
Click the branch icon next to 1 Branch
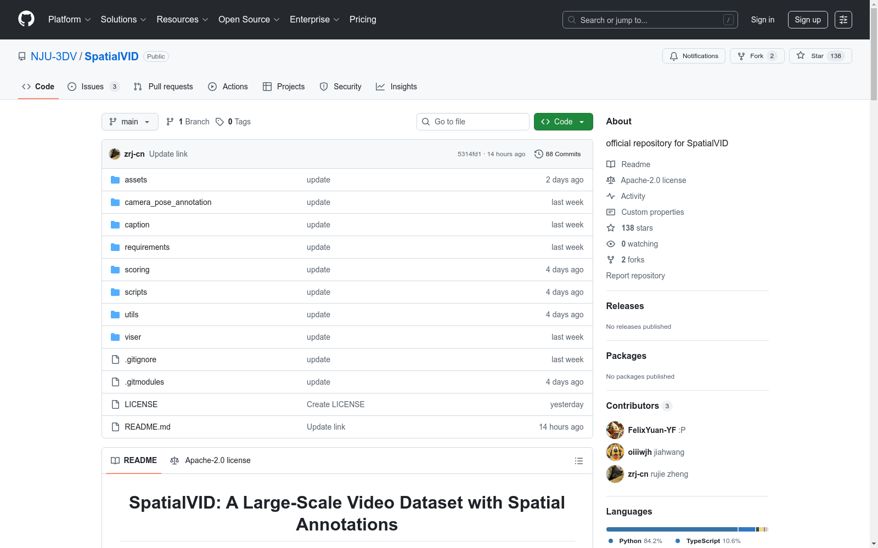pos(170,122)
